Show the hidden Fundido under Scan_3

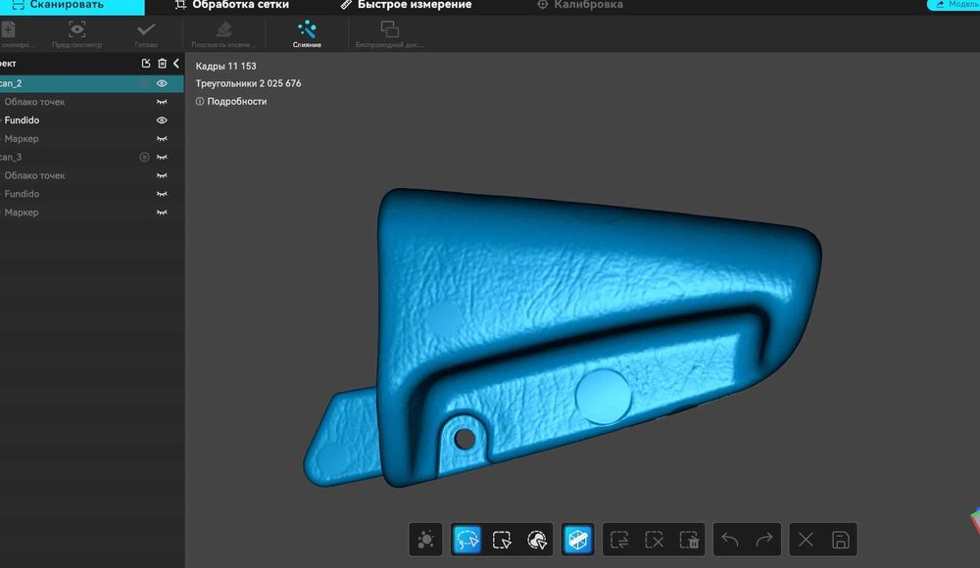162,194
